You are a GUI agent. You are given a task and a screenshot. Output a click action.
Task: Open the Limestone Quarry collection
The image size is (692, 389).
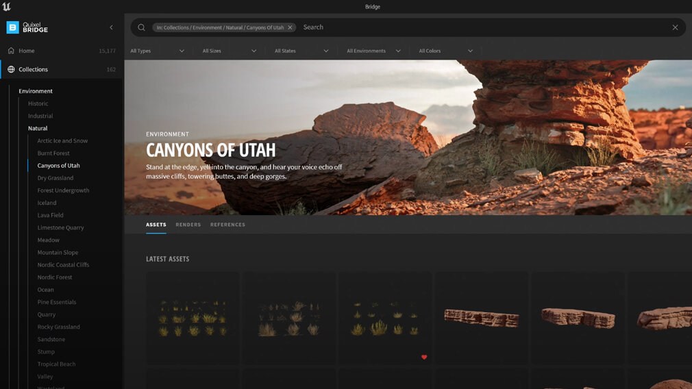(x=60, y=227)
